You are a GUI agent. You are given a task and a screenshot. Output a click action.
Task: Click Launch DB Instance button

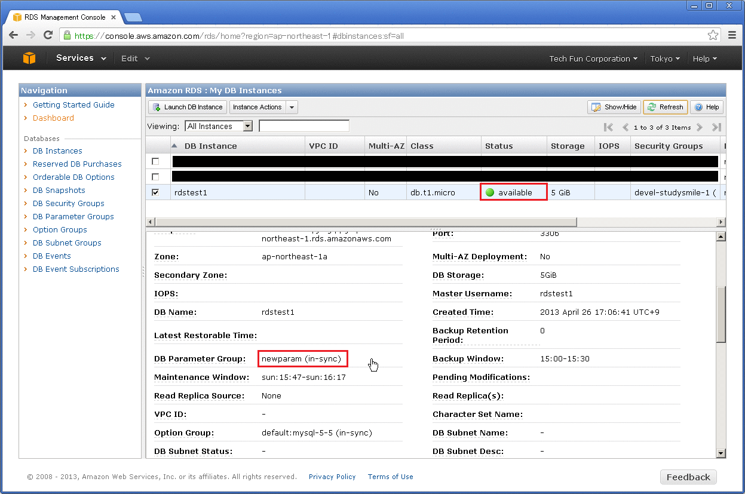point(188,107)
